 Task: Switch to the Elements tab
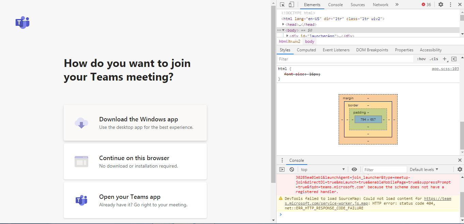(312, 5)
